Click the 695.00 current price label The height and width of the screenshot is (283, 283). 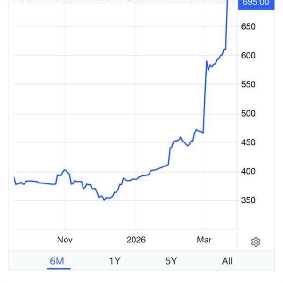[256, 3]
